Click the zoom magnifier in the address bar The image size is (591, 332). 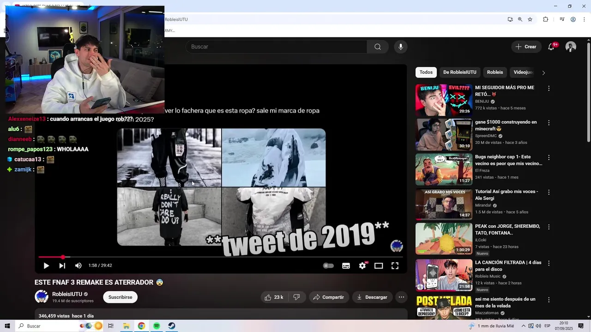pyautogui.click(x=520, y=19)
